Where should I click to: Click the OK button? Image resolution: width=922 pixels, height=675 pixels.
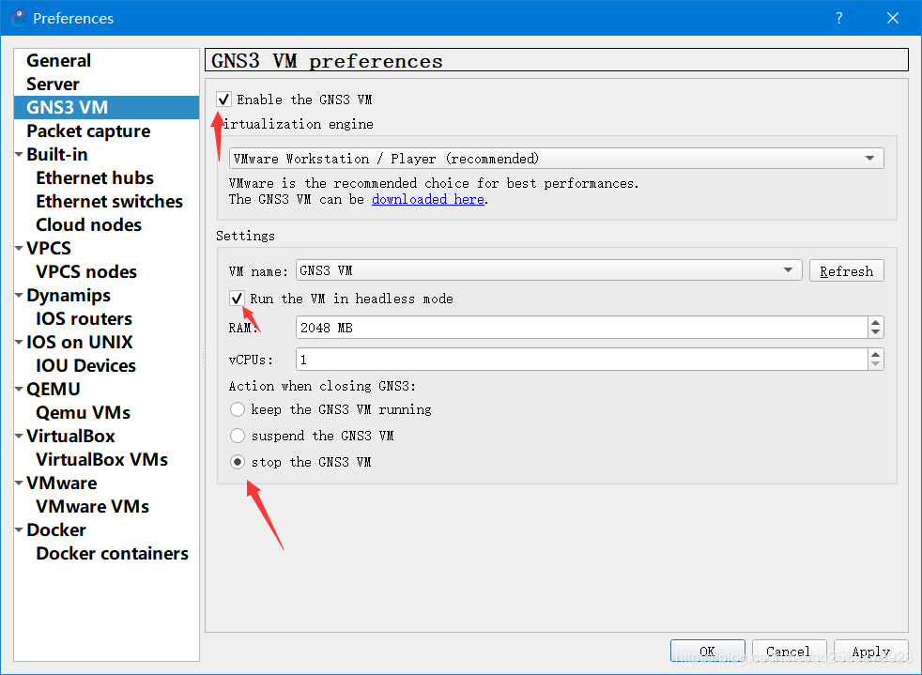[707, 651]
